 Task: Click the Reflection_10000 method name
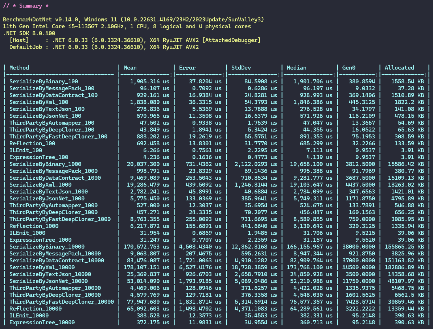click(36, 309)
